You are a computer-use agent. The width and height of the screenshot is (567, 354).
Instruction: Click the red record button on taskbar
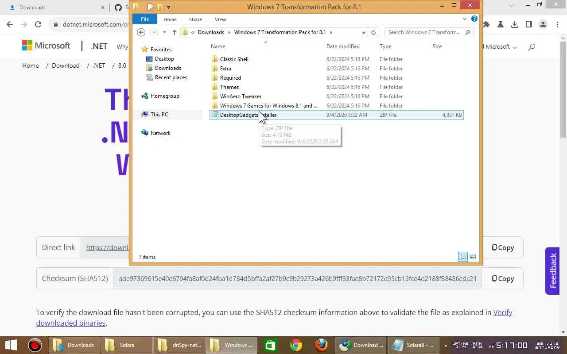pos(35,345)
